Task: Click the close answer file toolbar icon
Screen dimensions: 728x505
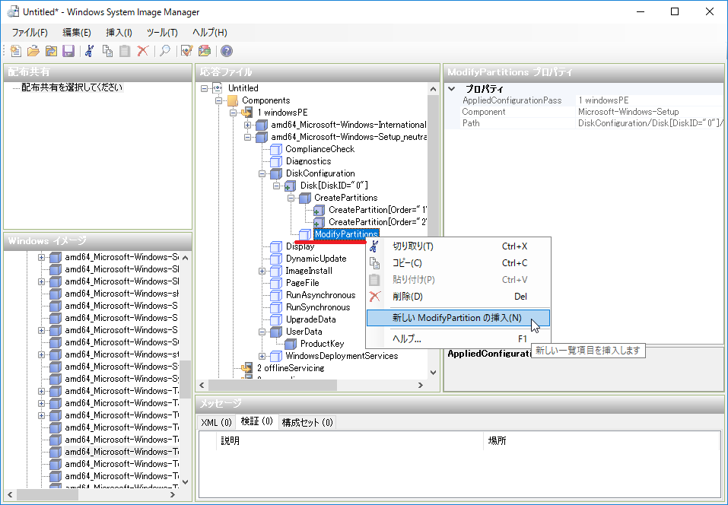Action: [x=51, y=51]
